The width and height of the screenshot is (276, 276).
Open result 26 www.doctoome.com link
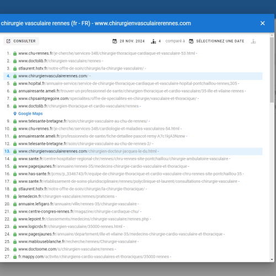(66, 250)
